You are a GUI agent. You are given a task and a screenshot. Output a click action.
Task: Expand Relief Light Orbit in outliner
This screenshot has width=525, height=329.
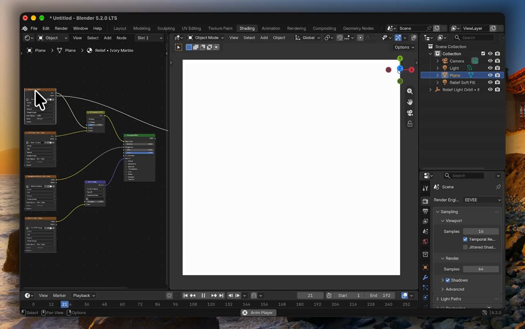point(430,90)
